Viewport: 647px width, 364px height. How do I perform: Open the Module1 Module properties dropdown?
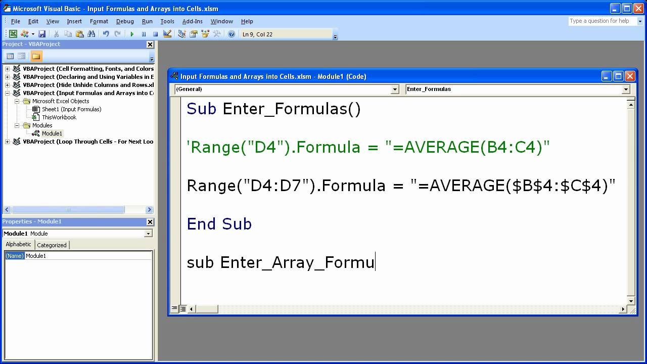tap(148, 234)
